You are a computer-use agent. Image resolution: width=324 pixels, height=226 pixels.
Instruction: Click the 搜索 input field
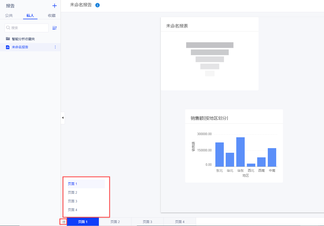click(29, 28)
